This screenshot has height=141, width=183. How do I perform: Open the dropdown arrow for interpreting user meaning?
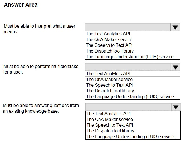click(175, 27)
